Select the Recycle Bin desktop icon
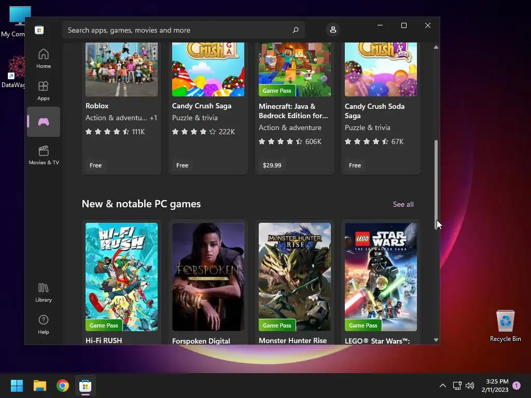This screenshot has height=398, width=531. click(505, 325)
